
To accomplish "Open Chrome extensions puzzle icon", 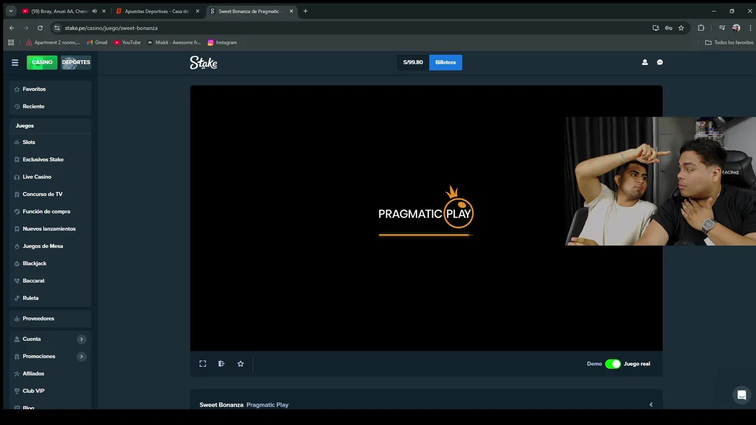I will 701,28.
